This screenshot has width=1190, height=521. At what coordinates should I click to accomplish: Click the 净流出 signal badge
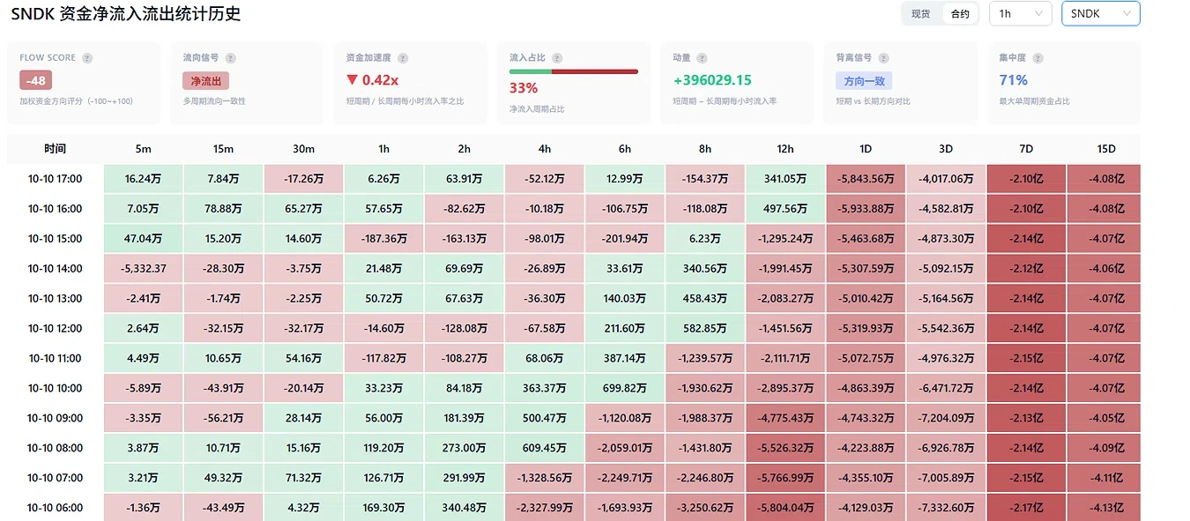(206, 80)
